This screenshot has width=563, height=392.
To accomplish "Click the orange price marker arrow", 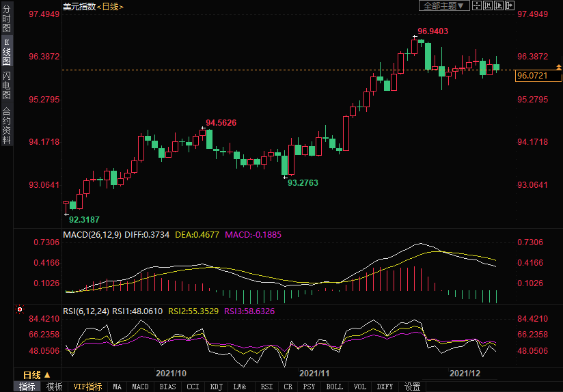I will tap(558, 67).
